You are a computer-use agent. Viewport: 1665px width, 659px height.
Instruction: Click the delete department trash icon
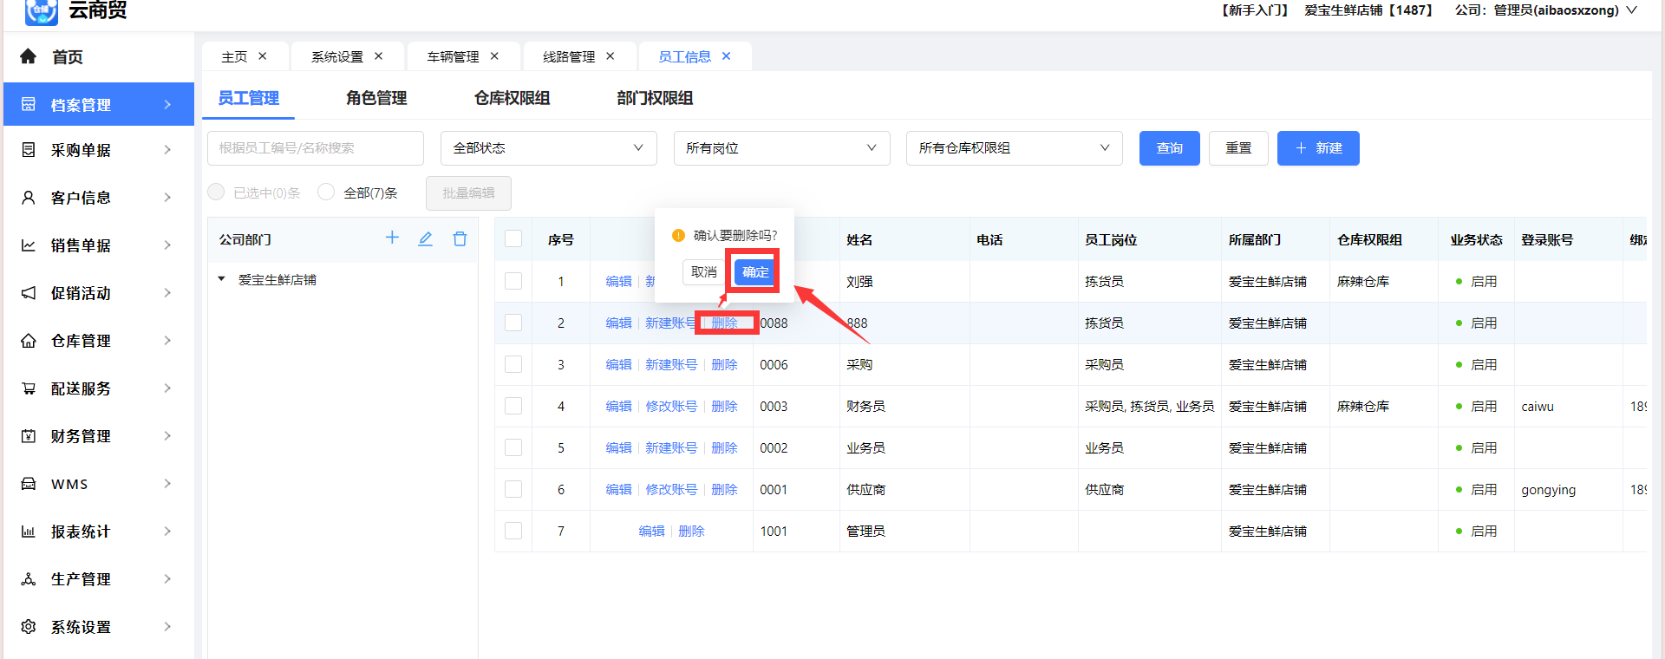(460, 238)
